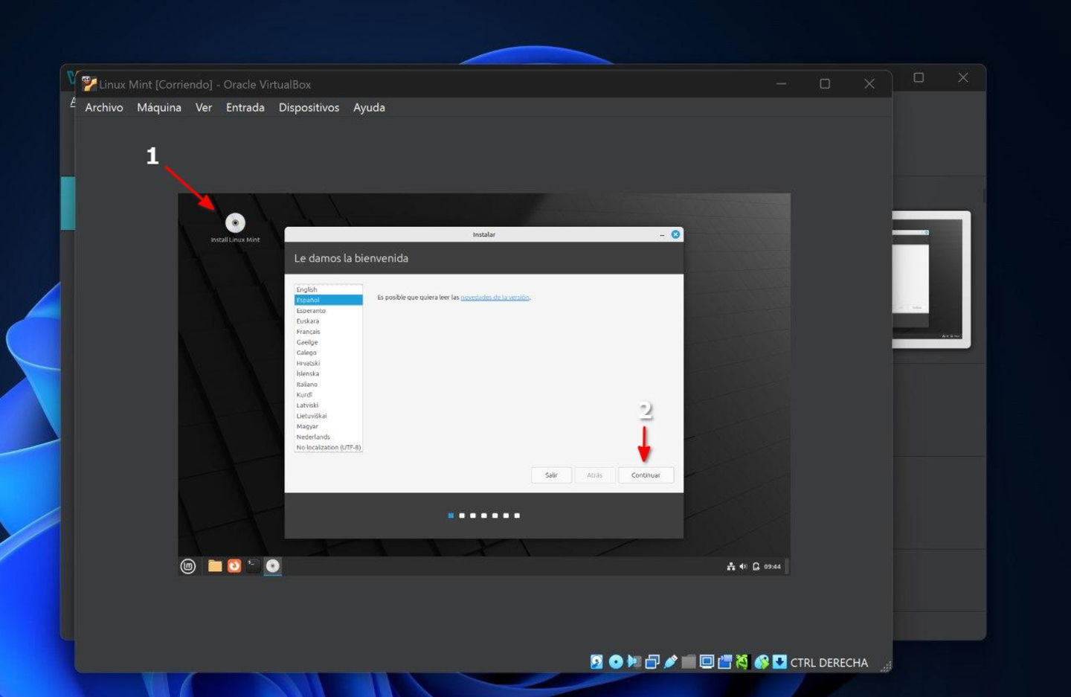Click the Salir button
The height and width of the screenshot is (697, 1071).
tap(551, 475)
